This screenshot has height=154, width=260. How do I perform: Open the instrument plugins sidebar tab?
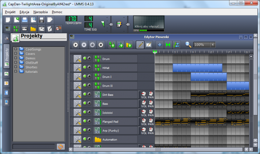tap(7, 38)
